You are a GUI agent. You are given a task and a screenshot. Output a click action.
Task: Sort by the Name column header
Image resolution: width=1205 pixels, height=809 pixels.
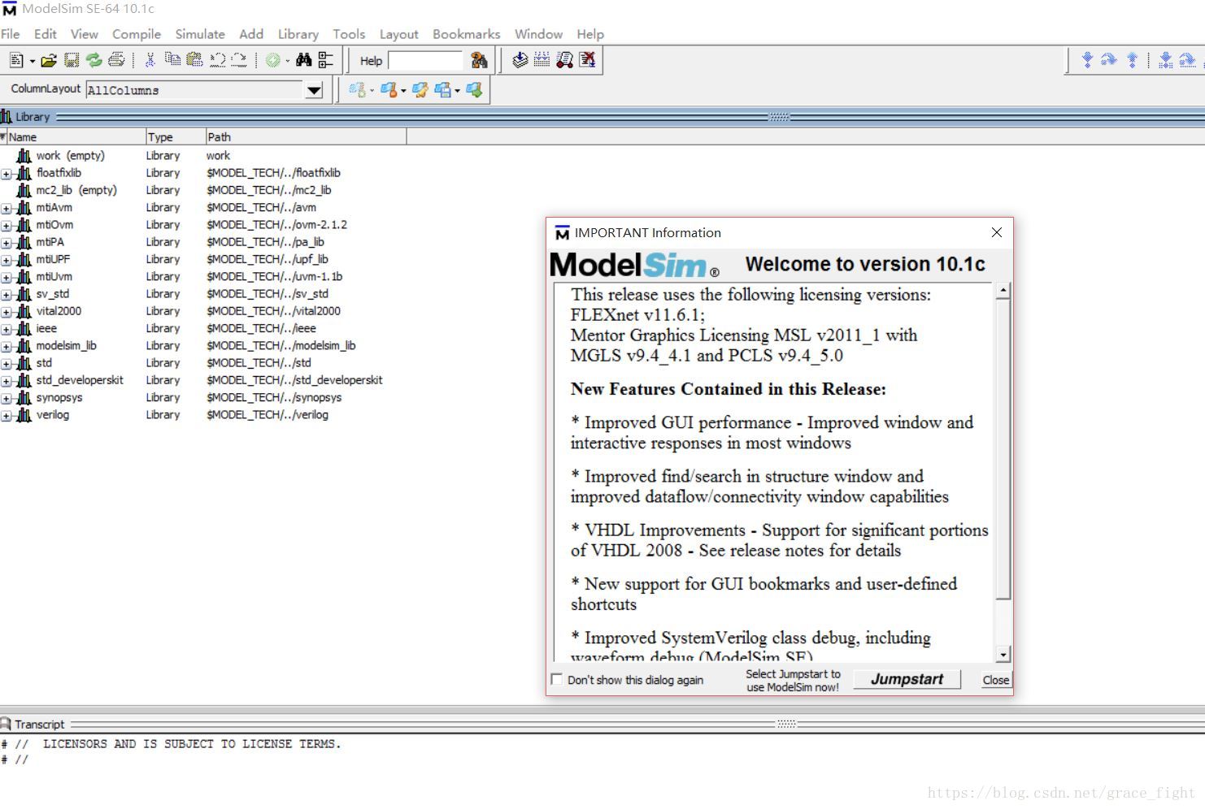(76, 136)
